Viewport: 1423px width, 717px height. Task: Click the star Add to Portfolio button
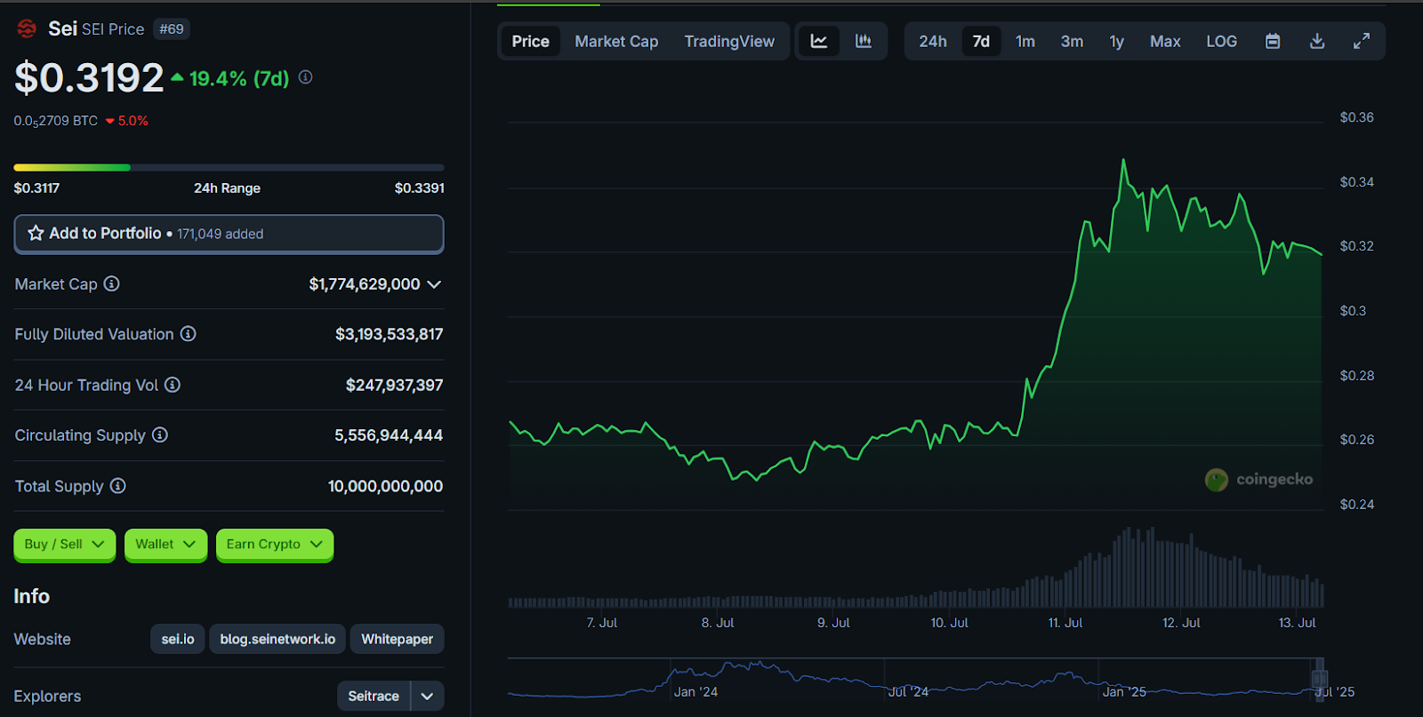tap(229, 234)
